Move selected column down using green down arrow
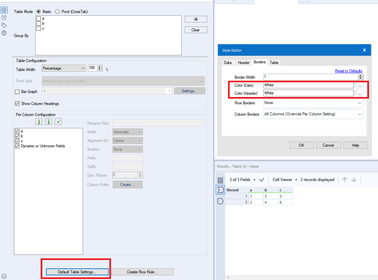 point(48,121)
